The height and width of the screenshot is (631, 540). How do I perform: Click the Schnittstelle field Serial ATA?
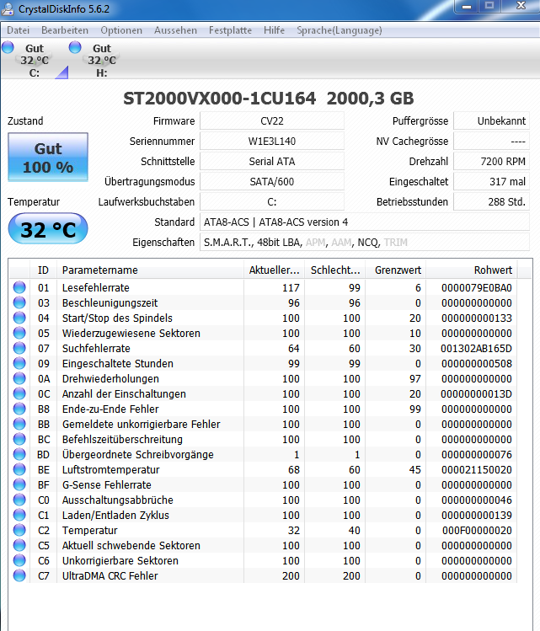[272, 161]
